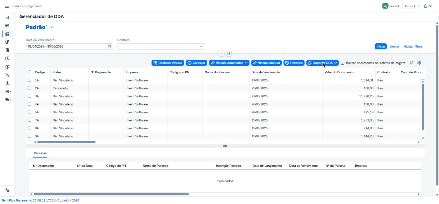The image size is (439, 204).
Task: Open André Luiz user menu
Action: [418, 6]
